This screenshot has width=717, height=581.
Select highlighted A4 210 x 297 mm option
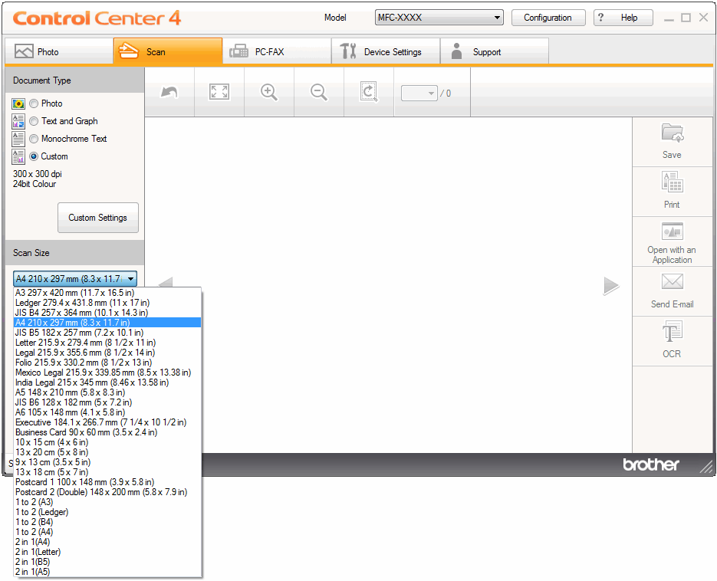click(x=107, y=323)
